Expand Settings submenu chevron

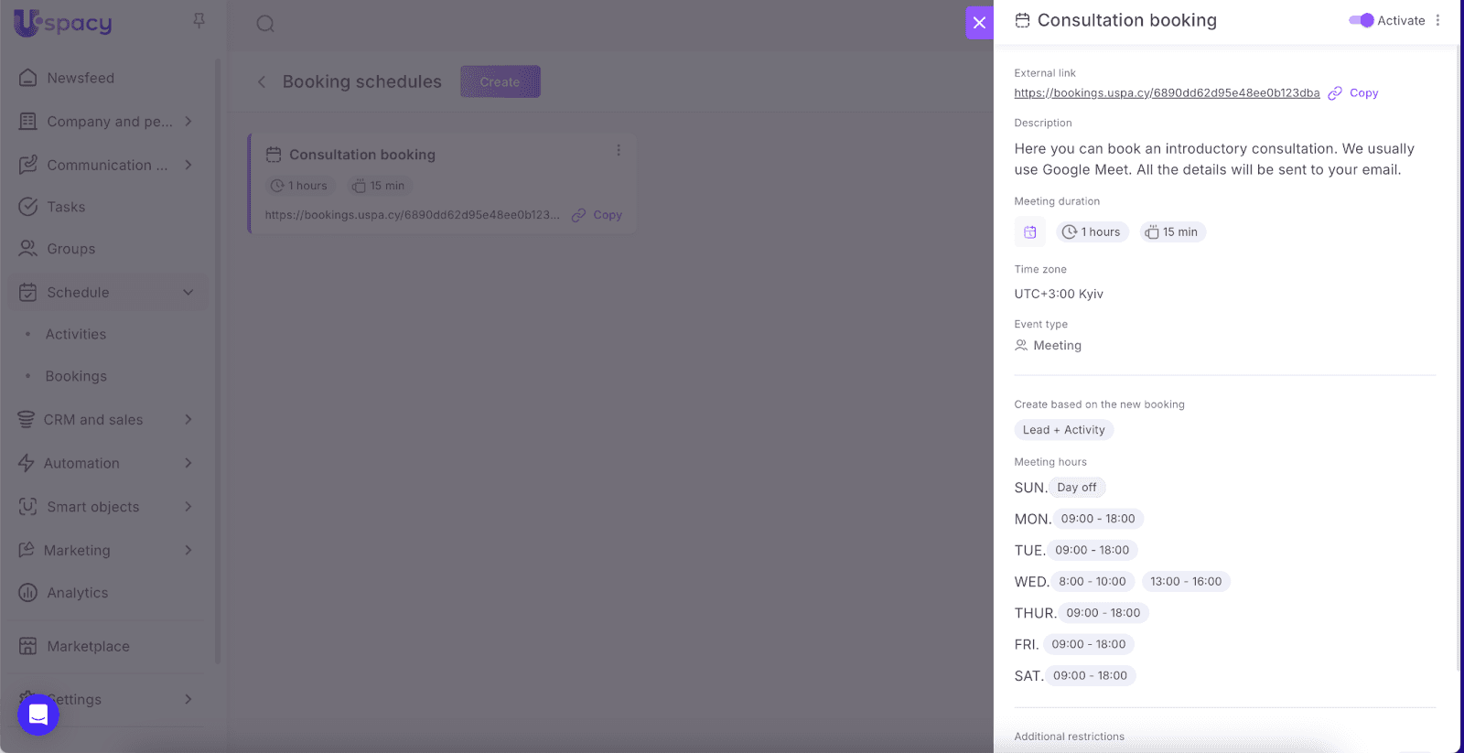(188, 699)
